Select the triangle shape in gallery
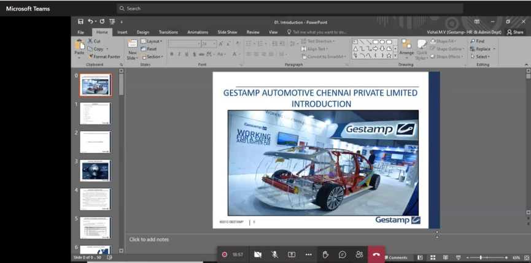The image size is (531, 263). [x=355, y=48]
